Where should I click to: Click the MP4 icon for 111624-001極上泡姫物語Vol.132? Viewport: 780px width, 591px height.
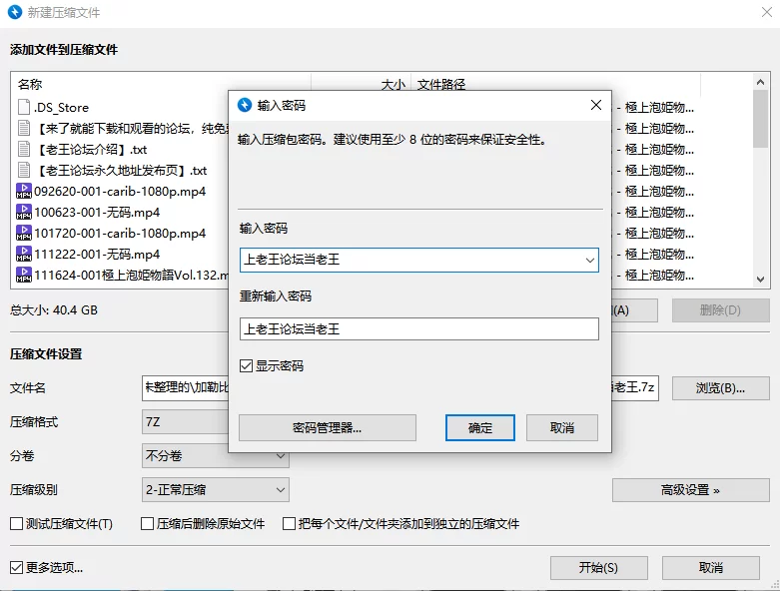(24, 275)
